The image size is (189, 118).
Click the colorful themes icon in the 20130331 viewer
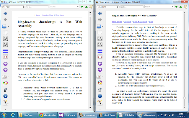pos(5,83)
